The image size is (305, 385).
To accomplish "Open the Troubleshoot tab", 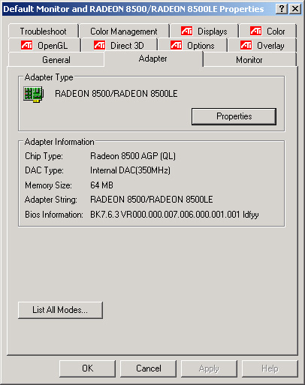I will pyautogui.click(x=43, y=32).
